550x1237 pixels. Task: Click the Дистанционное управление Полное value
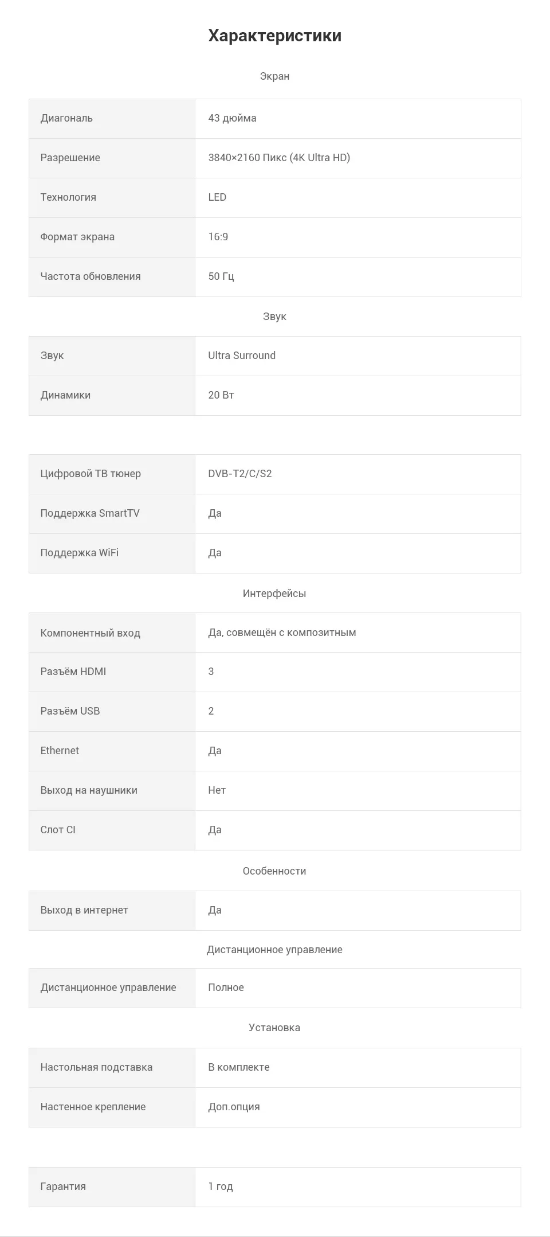226,988
